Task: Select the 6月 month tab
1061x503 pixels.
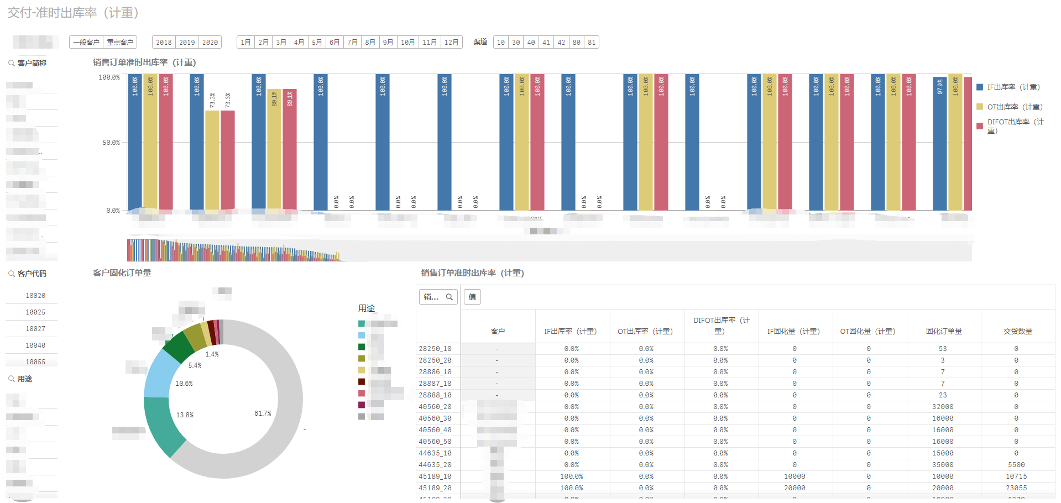Action: point(334,42)
